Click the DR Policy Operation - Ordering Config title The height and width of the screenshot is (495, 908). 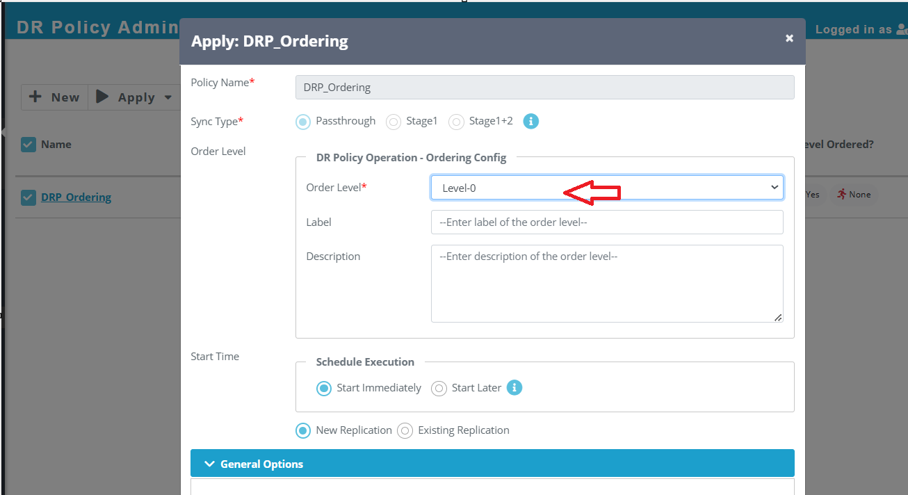411,158
